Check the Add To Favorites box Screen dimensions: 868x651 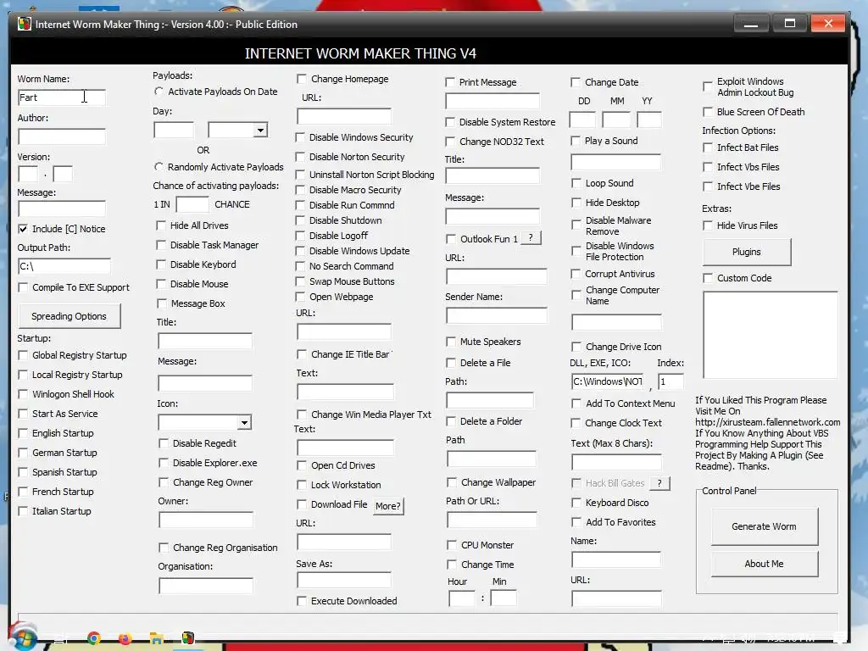coord(576,522)
